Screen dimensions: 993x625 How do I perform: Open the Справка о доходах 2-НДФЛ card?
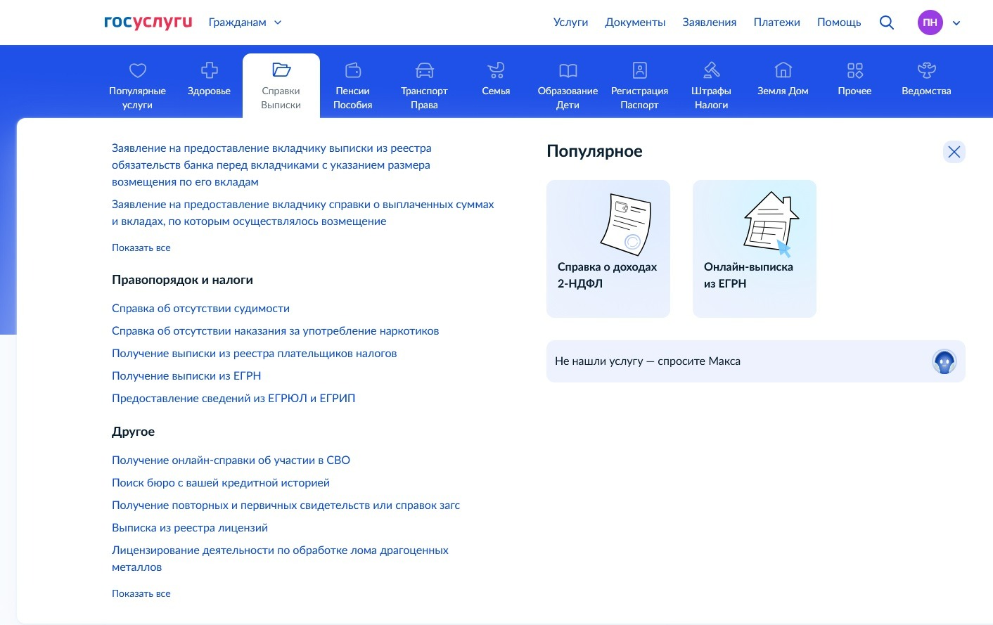click(x=608, y=249)
